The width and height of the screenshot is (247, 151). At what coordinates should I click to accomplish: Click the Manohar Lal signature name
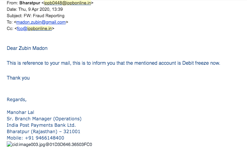click(x=20, y=112)
